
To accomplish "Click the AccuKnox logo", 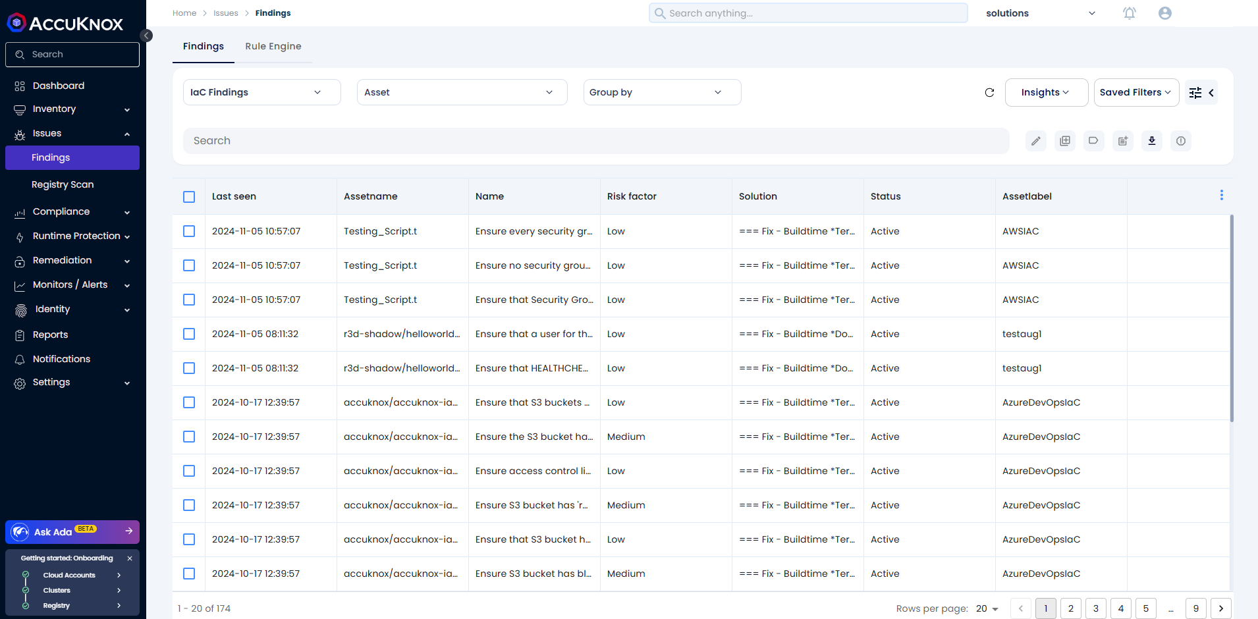I will pyautogui.click(x=65, y=23).
